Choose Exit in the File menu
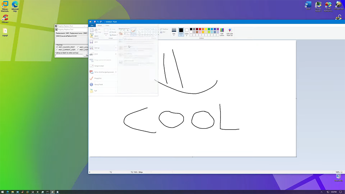Image resolution: width=345 pixels, height=194 pixels. 103,91
